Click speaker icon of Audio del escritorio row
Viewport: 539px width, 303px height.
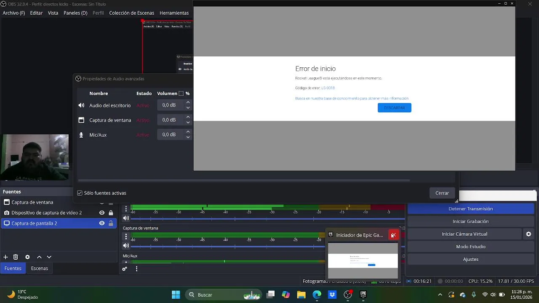[81, 106]
